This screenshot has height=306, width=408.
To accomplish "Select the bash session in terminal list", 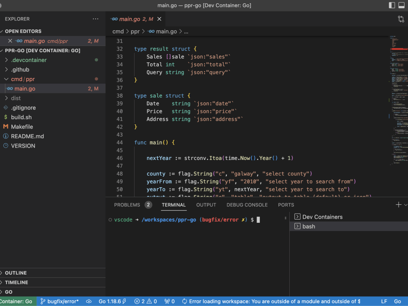I will tap(309, 226).
